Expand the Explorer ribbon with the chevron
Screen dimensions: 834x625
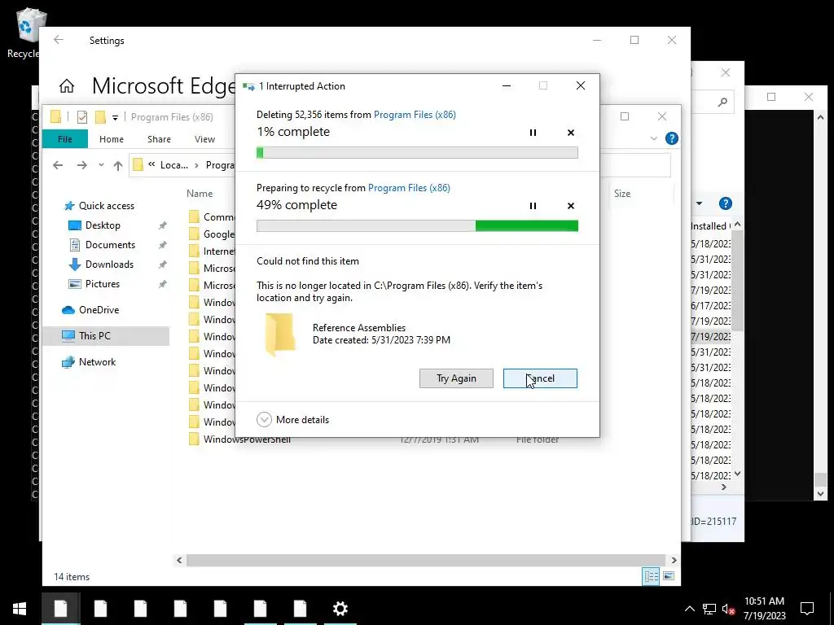click(x=654, y=138)
